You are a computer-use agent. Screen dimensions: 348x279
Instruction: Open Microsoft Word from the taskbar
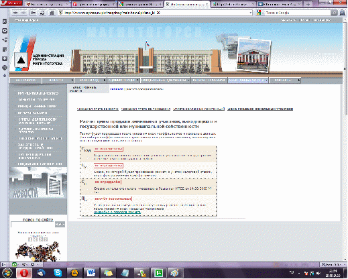tap(91, 273)
